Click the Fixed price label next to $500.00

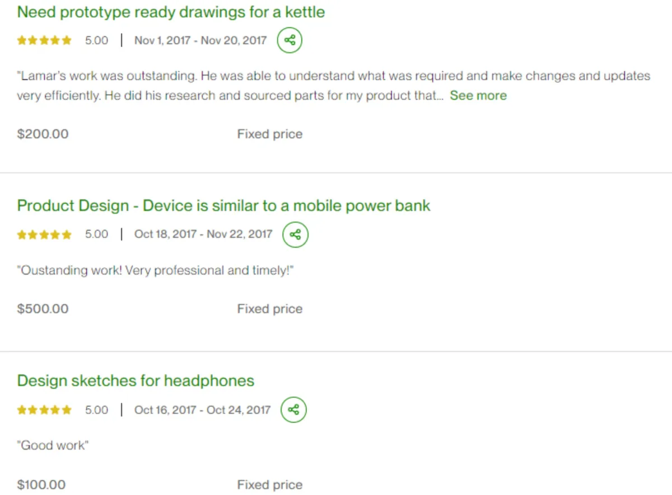point(270,309)
